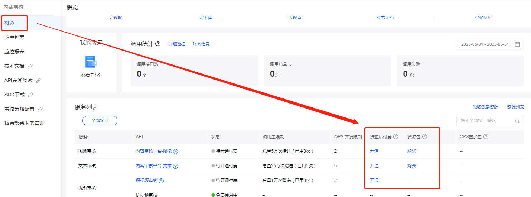
Task: Click the calendar icon in the date range
Action: pyautogui.click(x=517, y=44)
